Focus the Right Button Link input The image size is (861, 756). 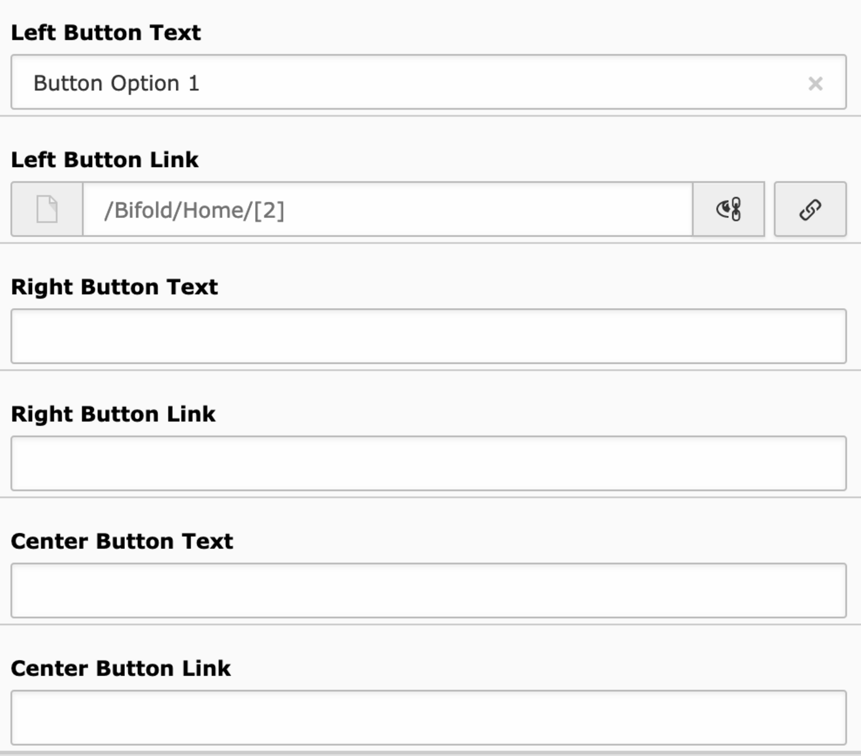(429, 463)
